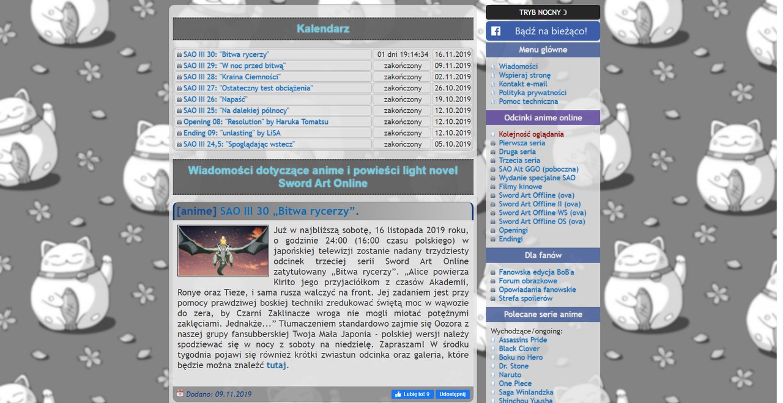Click the lock icon beside SAO III 30
783x403 pixels.
pyautogui.click(x=179, y=54)
